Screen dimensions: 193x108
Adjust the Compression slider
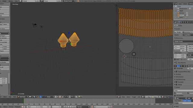coord(183,103)
